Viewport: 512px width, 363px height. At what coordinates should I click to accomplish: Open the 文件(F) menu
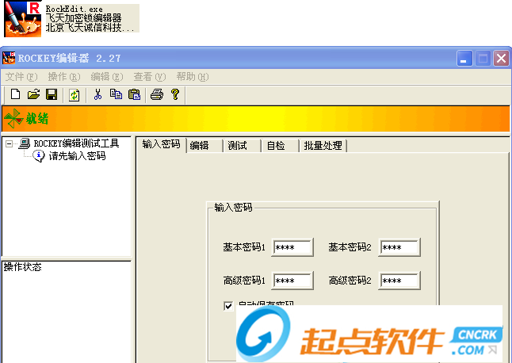pos(21,77)
